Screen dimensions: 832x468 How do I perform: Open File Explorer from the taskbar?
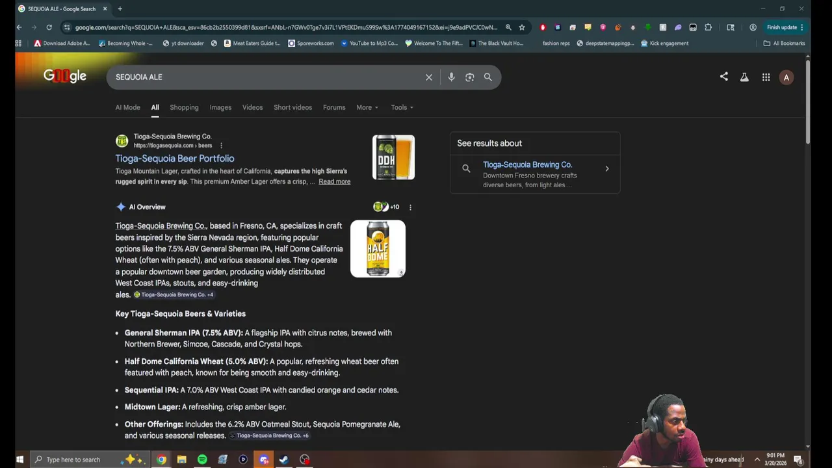(182, 460)
